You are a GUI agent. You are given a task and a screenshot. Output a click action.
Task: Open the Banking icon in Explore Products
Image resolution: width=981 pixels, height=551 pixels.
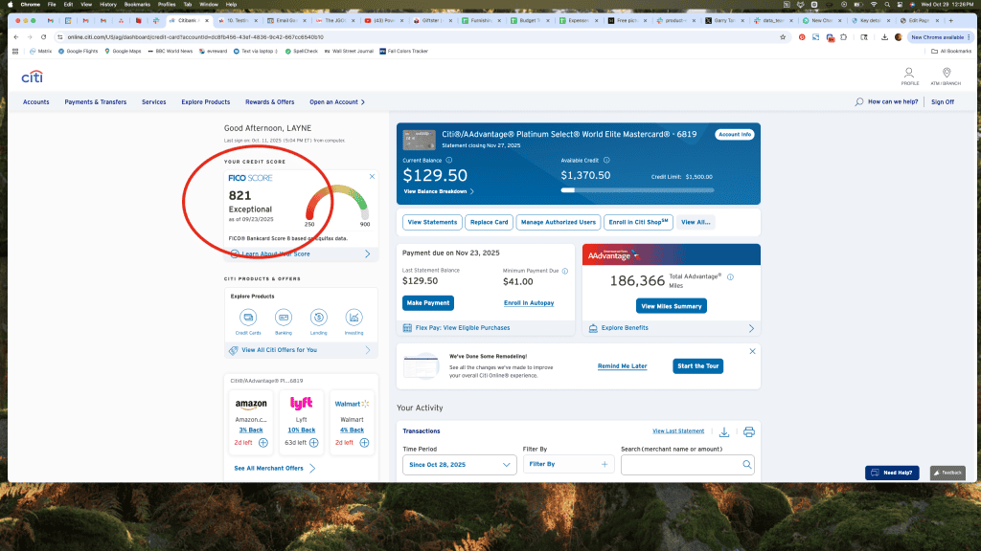284,317
